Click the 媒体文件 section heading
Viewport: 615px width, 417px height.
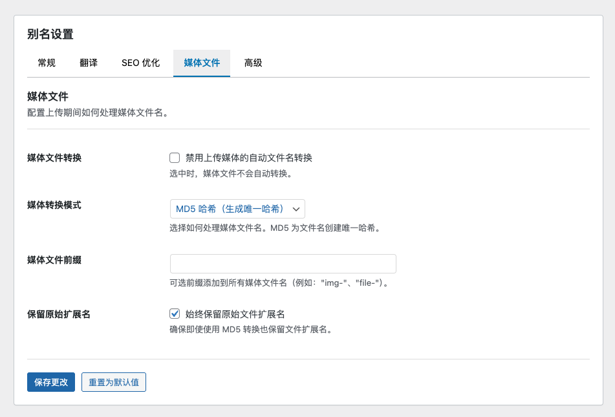[x=47, y=97]
